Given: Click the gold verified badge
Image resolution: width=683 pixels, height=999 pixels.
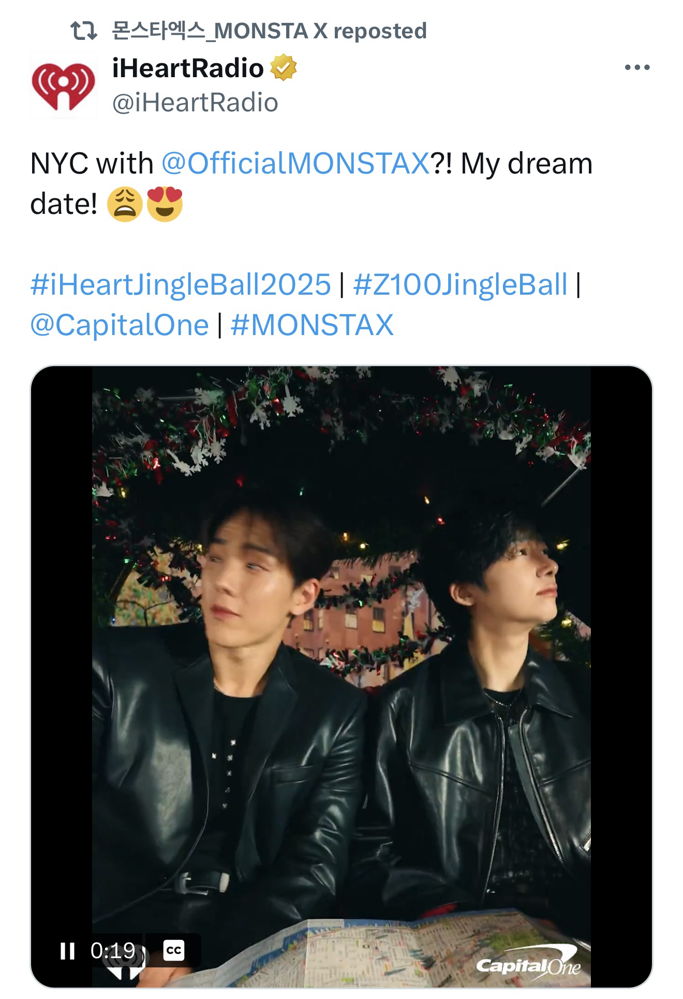Looking at the screenshot, I should tap(284, 67).
